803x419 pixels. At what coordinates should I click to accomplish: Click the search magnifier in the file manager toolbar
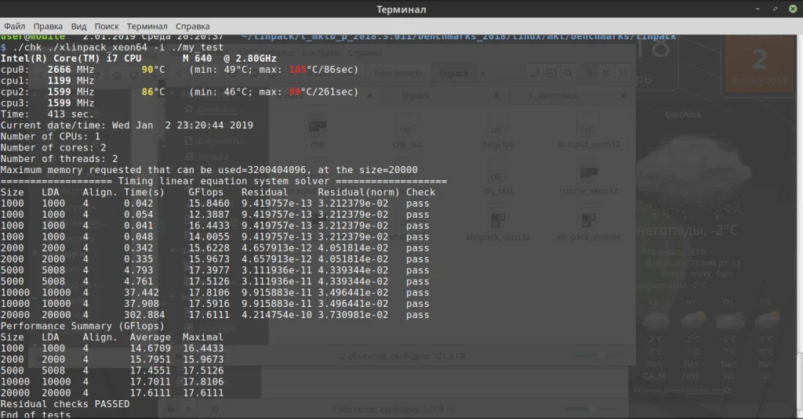(569, 73)
